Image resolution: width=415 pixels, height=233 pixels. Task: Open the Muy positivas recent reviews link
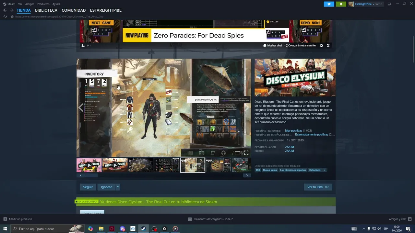click(293, 131)
